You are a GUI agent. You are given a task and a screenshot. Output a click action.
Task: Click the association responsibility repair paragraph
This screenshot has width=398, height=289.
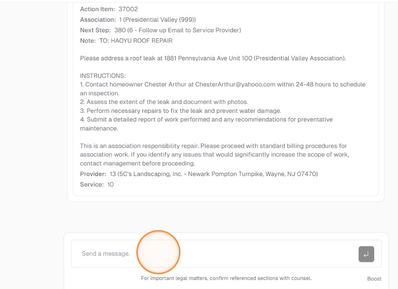coord(213,155)
